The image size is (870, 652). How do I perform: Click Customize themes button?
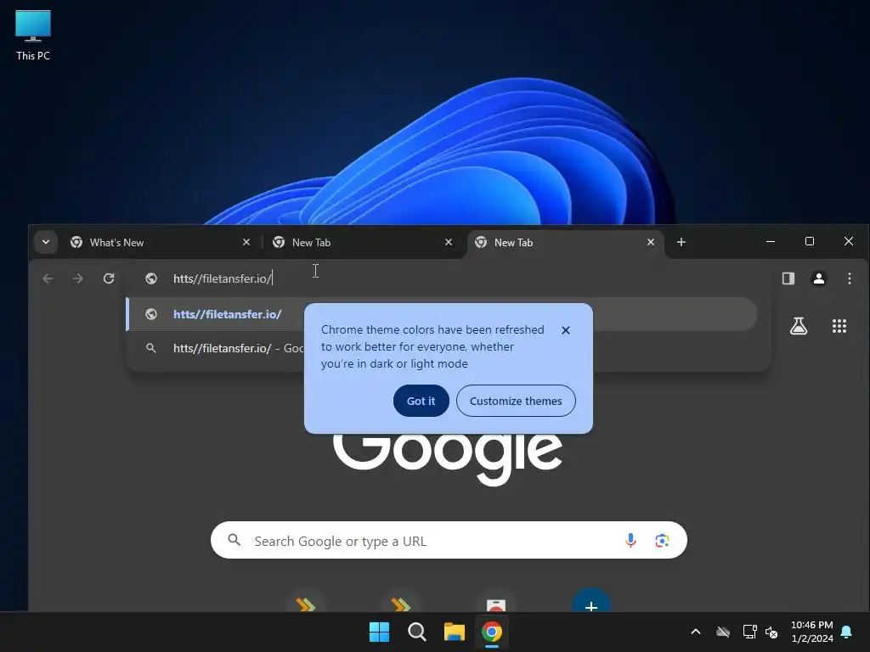[x=516, y=401]
